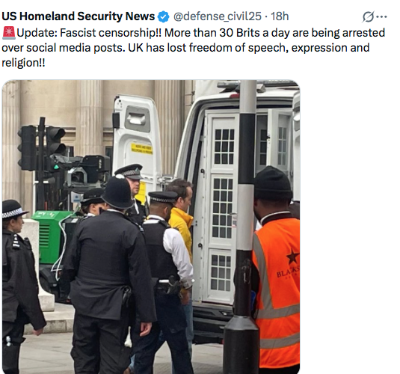The height and width of the screenshot is (374, 400).
Task: Click the word 'religion!!' in the tweet
Action: [x=23, y=63]
